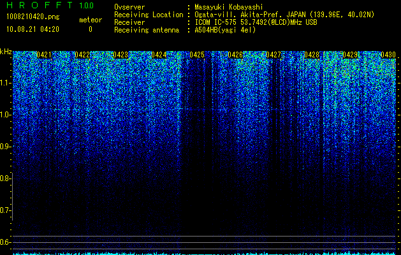The width and height of the screenshot is (401, 255).
Task: Click observer name Masayuki Kobayashi
Action: coord(229,7)
